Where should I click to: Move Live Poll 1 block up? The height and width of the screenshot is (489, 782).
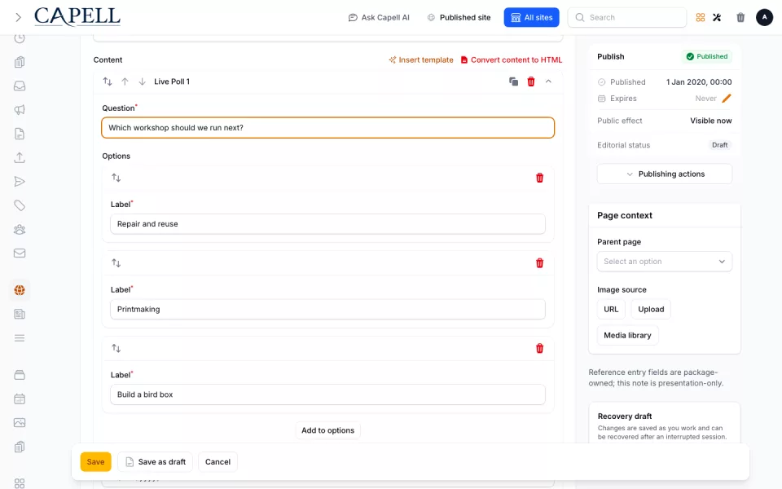click(125, 81)
